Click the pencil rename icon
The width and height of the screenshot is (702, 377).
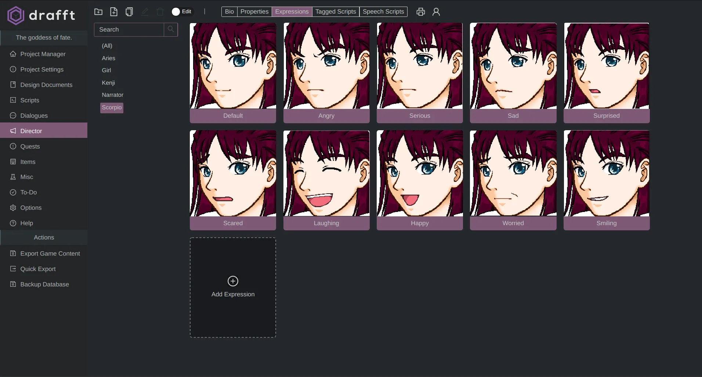145,12
